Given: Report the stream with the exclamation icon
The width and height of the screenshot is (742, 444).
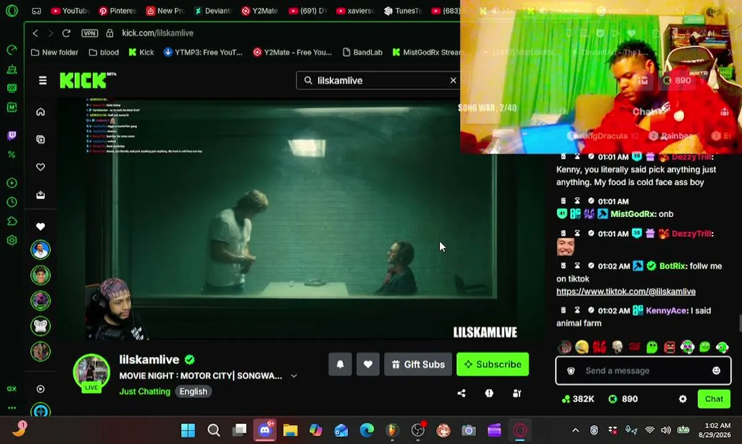Looking at the screenshot, I should (x=489, y=393).
